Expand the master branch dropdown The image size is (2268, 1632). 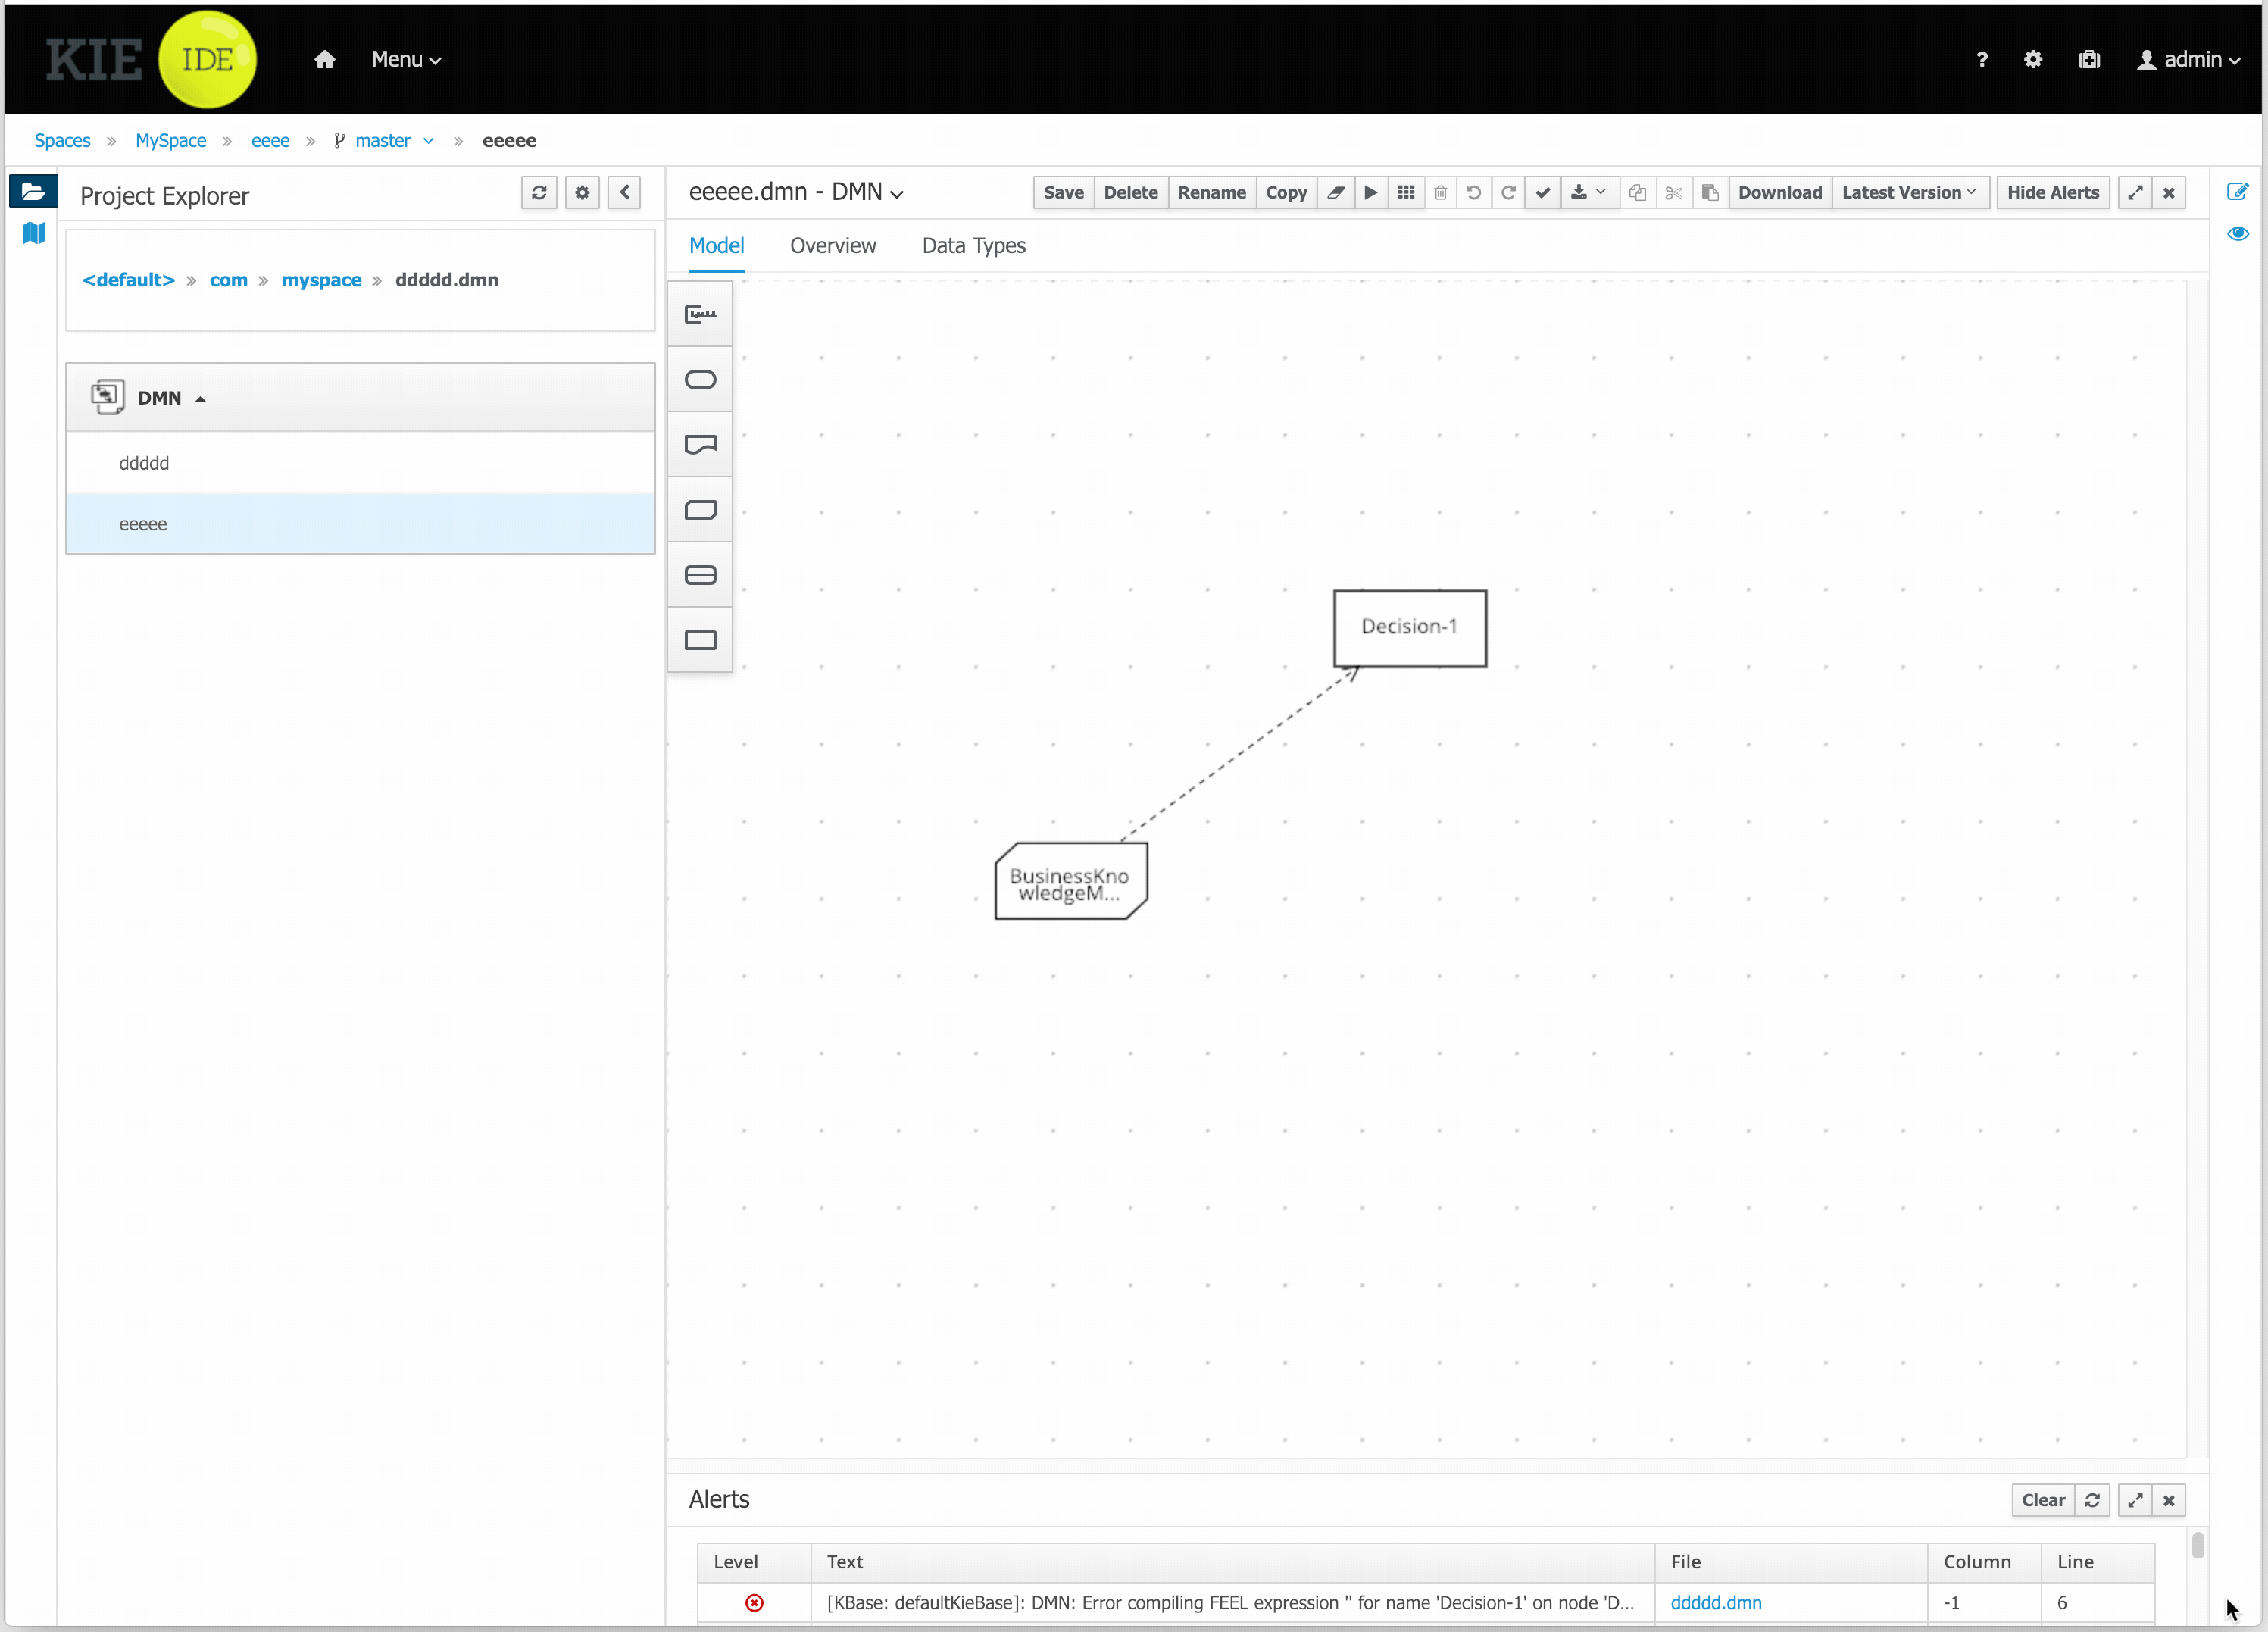point(429,141)
